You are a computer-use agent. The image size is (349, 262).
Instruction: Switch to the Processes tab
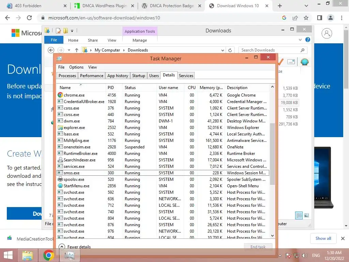[67, 75]
